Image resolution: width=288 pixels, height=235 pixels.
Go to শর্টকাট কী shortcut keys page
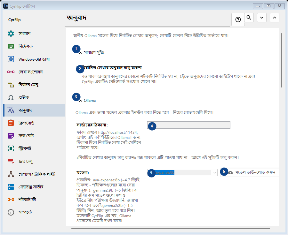[34, 200]
